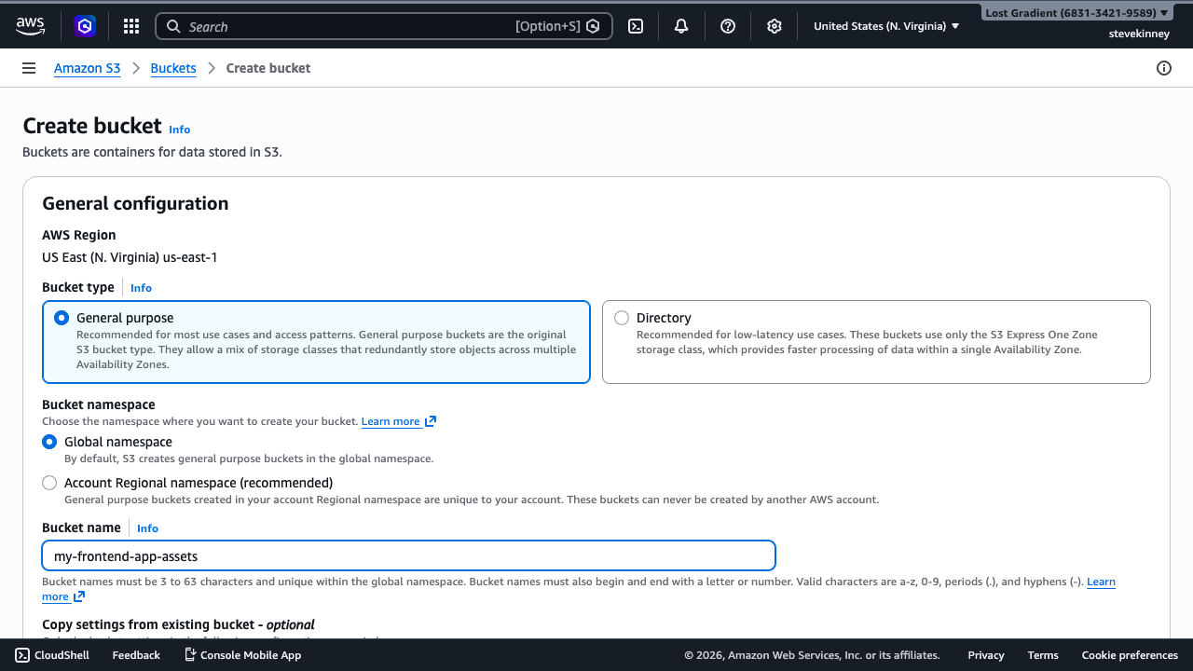Click the Console Mobile App phone icon
The height and width of the screenshot is (671, 1193).
[190, 655]
